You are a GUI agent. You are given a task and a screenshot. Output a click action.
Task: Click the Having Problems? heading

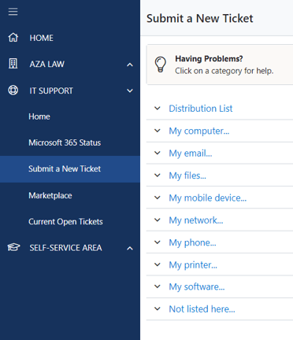pos(209,58)
